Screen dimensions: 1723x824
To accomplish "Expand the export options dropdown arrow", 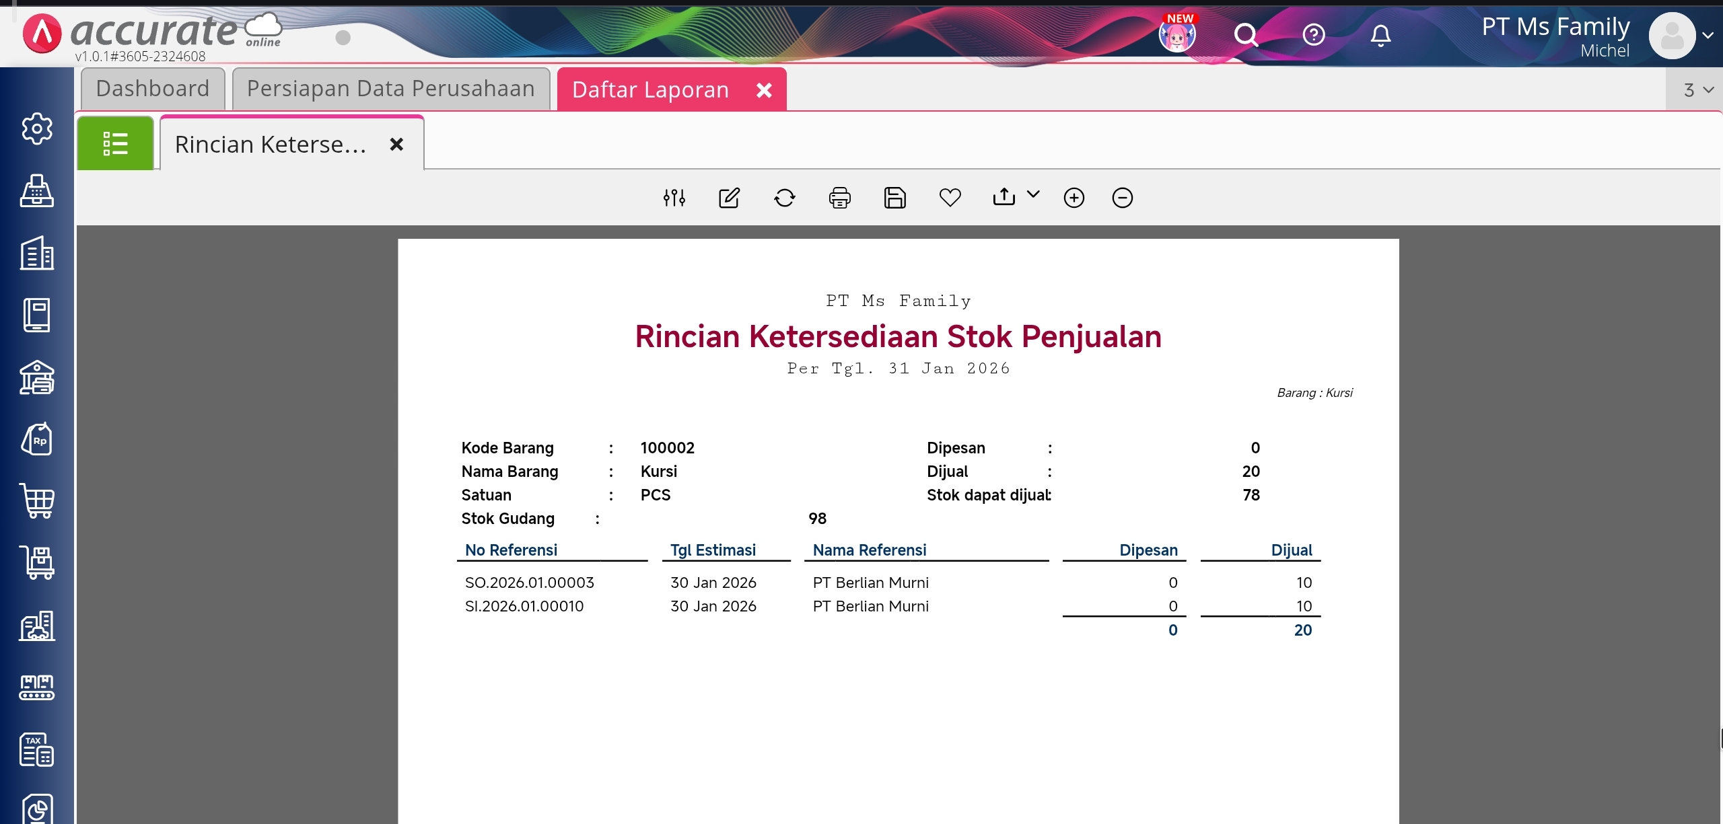I will [1033, 194].
